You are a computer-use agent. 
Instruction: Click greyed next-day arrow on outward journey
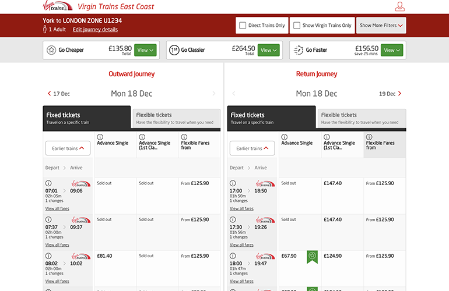(213, 93)
